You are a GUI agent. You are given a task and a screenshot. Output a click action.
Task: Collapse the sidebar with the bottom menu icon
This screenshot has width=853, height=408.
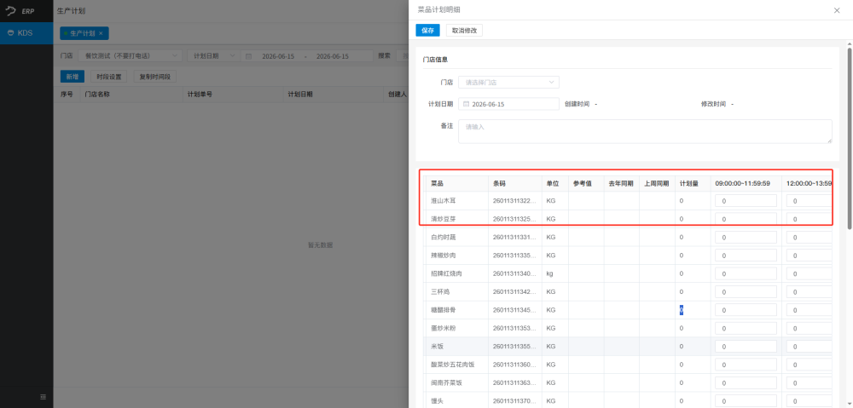coord(43,397)
